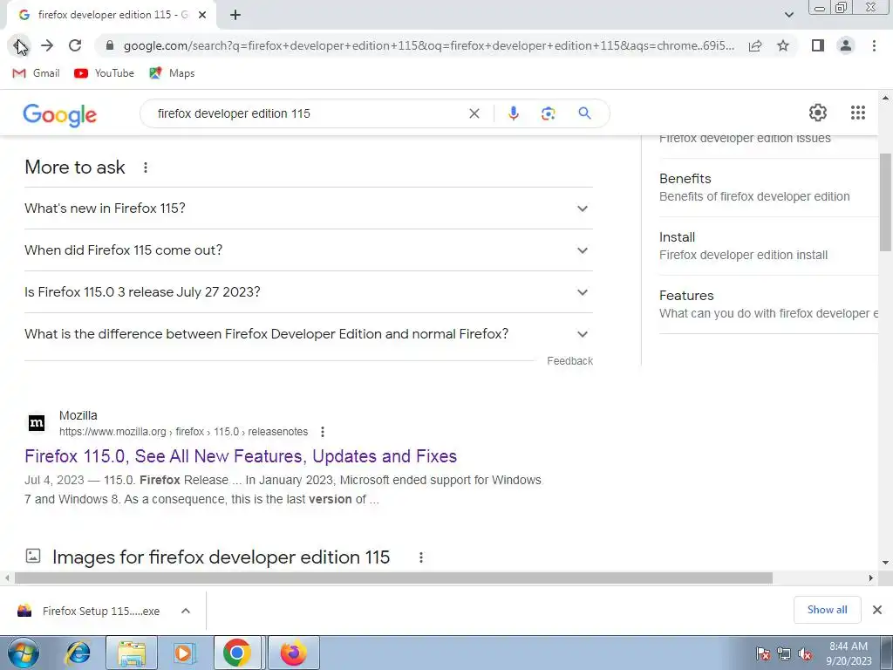893x670 pixels.
Task: Close the firefox developer edition tab
Action: 202,15
